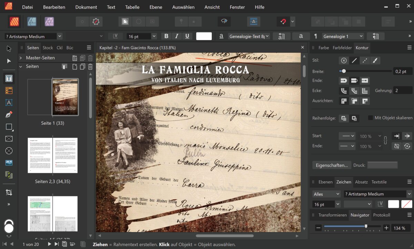Select the Crop tool in toolbar
The image size is (414, 249).
(x=9, y=192)
